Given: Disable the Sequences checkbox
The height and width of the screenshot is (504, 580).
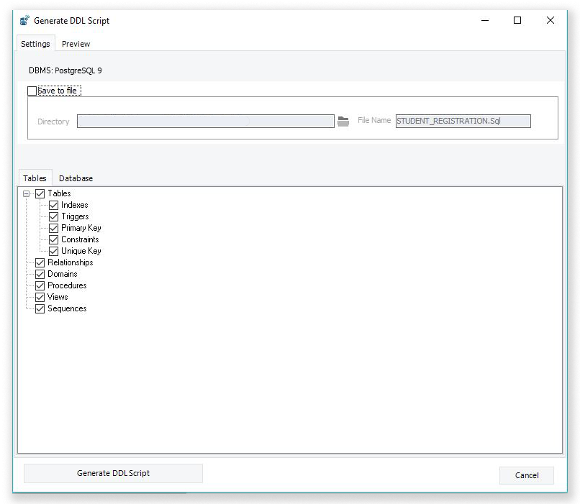Looking at the screenshot, I should tap(40, 309).
